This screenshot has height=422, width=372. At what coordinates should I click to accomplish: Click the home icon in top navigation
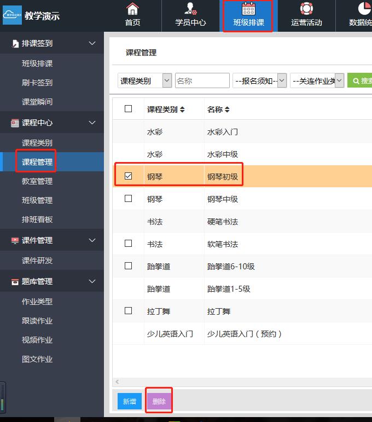(132, 9)
